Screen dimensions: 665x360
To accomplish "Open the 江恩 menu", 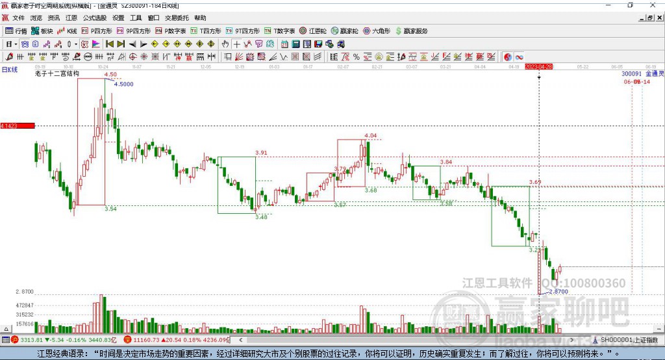I will pos(71,18).
